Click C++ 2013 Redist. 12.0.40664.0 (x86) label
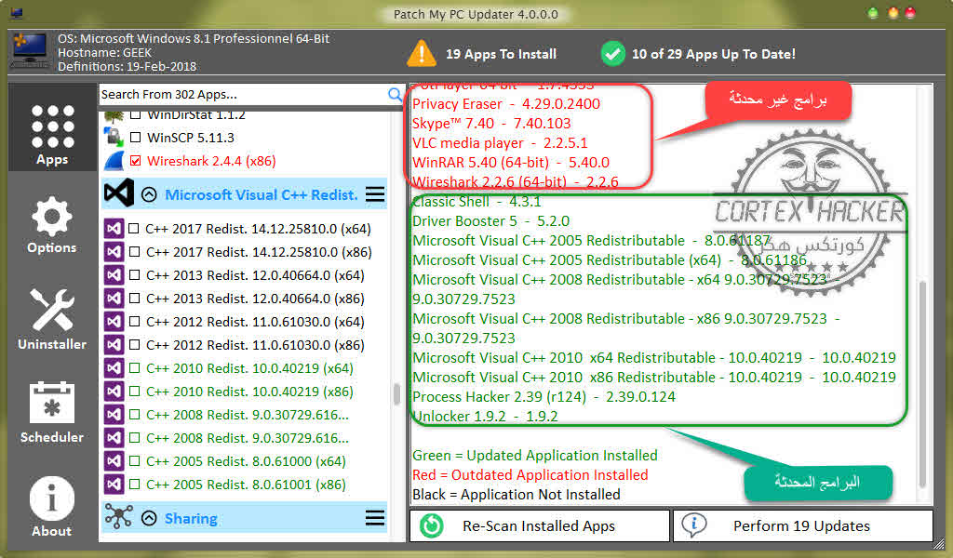The height and width of the screenshot is (558, 953). pyautogui.click(x=255, y=299)
